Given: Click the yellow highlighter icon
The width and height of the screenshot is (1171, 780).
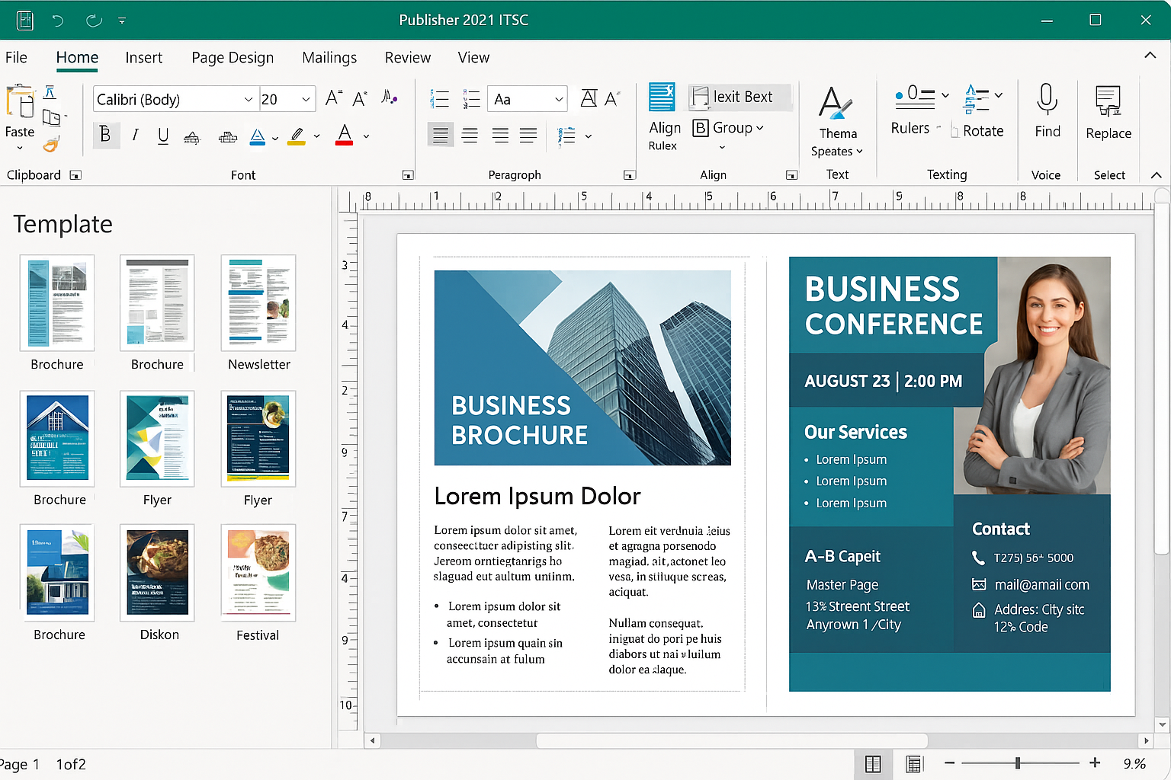Looking at the screenshot, I should (x=297, y=136).
